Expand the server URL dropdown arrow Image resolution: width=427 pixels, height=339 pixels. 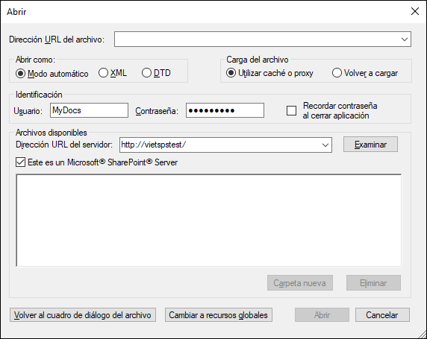(x=325, y=145)
